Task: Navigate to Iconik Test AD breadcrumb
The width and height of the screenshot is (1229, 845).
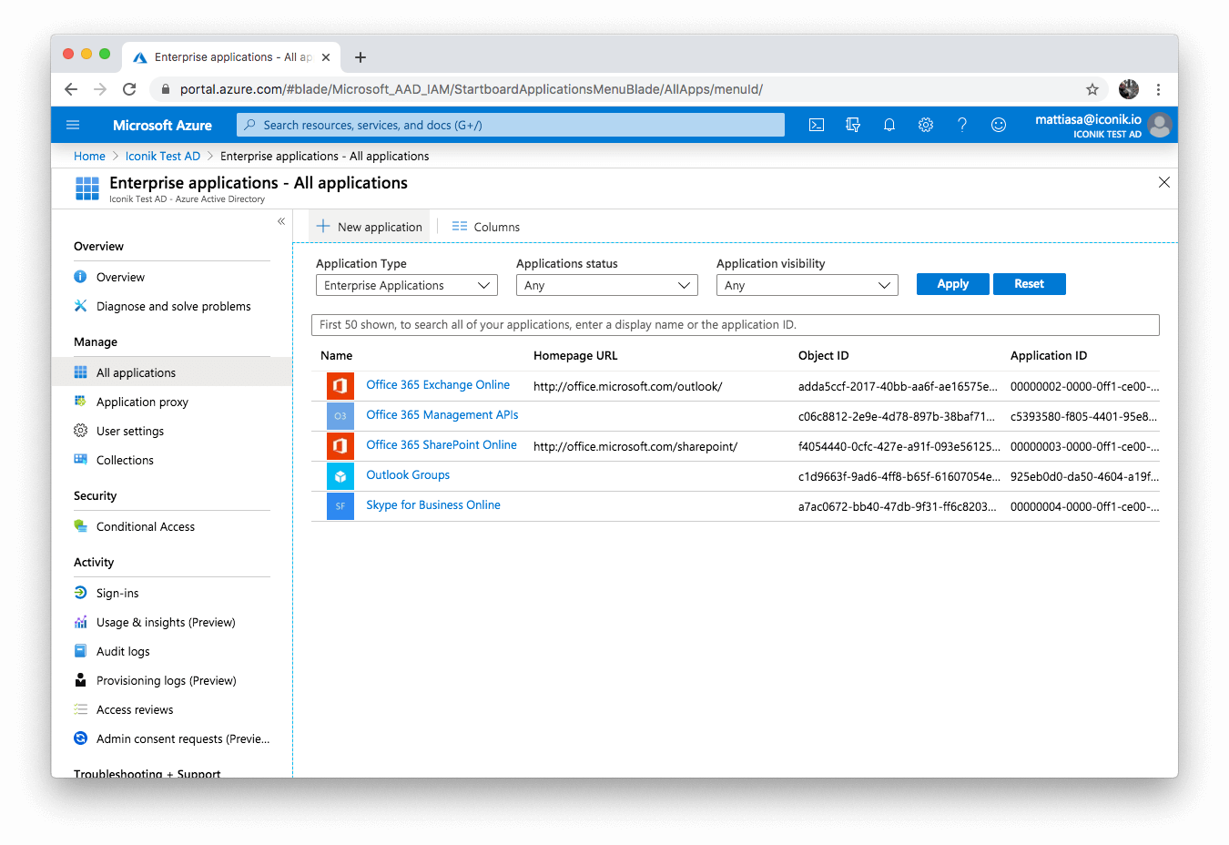Action: click(162, 156)
